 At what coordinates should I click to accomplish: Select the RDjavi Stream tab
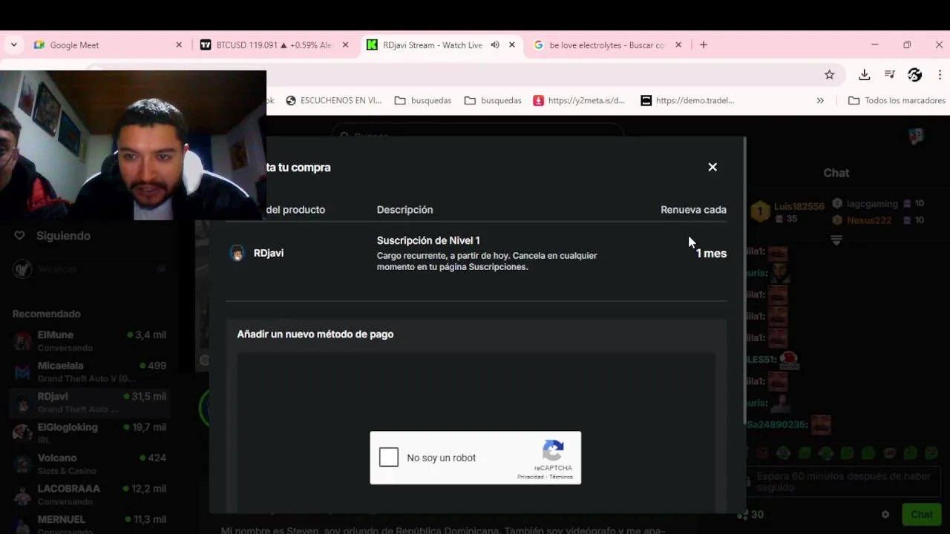(441, 44)
